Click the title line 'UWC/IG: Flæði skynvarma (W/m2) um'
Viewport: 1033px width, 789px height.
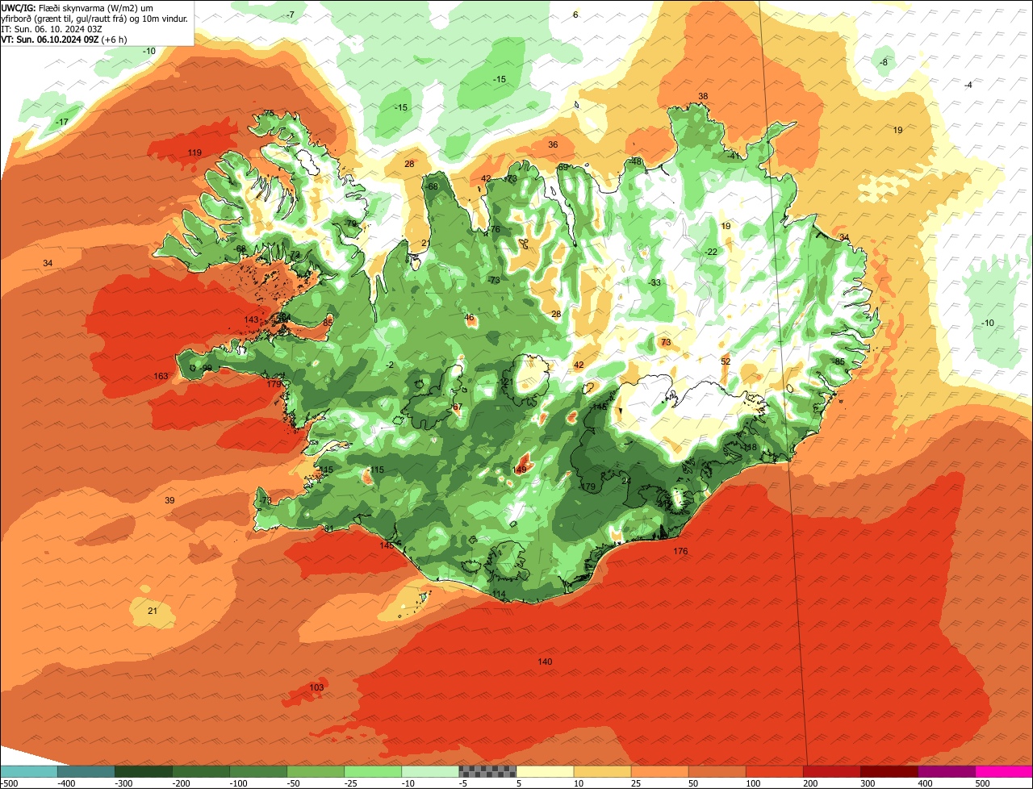tap(77, 7)
